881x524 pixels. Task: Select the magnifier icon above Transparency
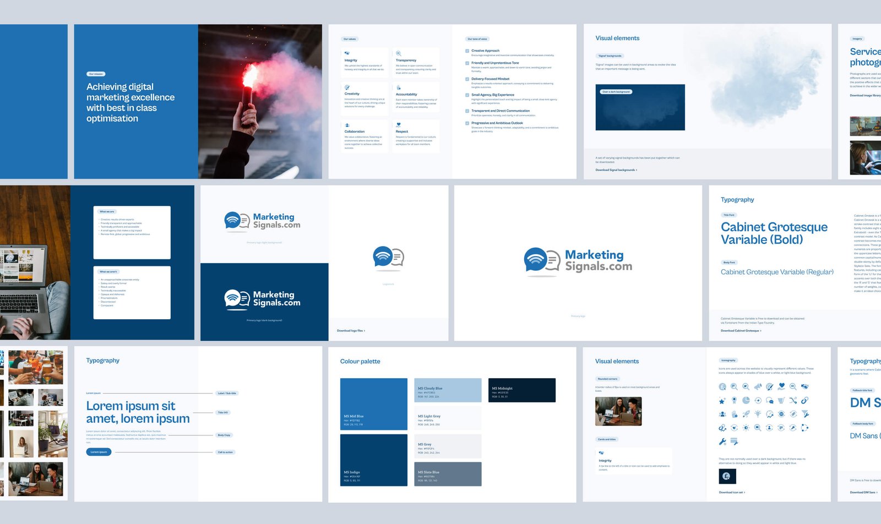(398, 53)
